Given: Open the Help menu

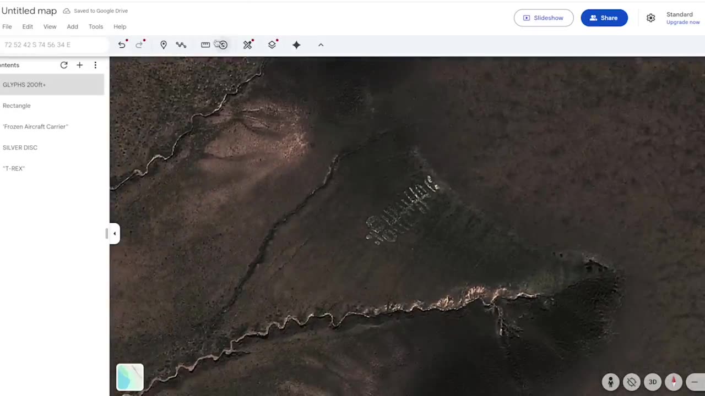Looking at the screenshot, I should (x=120, y=26).
